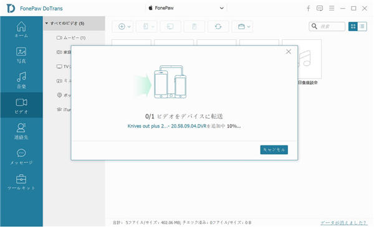
Task: Open the メッセージ (Messages) sidebar section
Action: [x=21, y=157]
